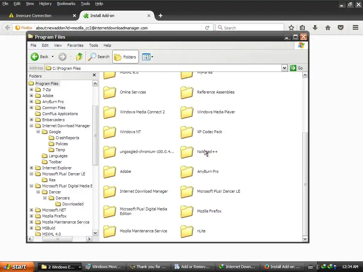Open Explorer File menu

[x=33, y=45]
